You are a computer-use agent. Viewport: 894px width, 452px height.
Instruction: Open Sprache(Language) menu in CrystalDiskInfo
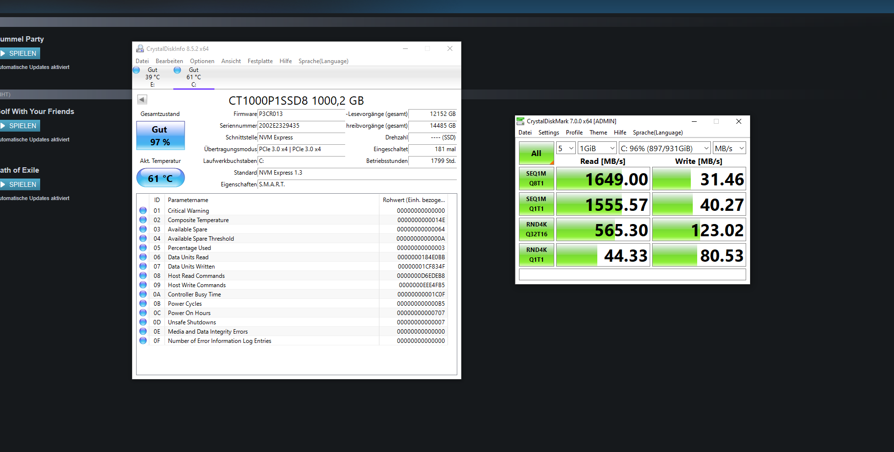pos(323,61)
